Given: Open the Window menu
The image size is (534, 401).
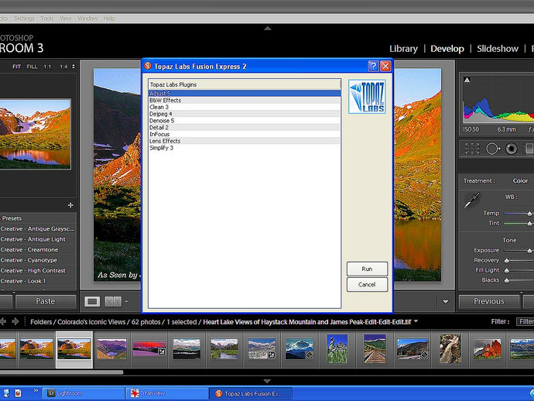Looking at the screenshot, I should 87,19.
